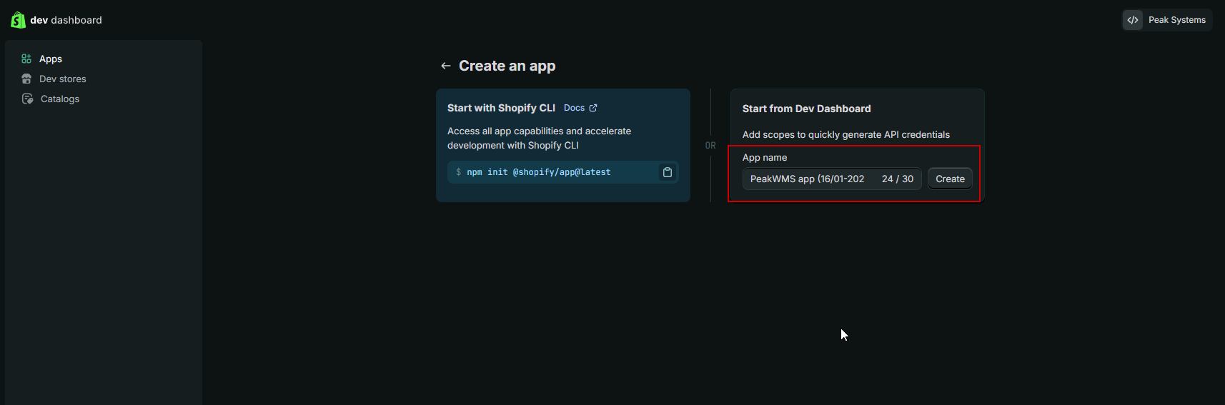The image size is (1225, 405).
Task: Click the Start with Shopify CLI heading
Action: [x=501, y=108]
